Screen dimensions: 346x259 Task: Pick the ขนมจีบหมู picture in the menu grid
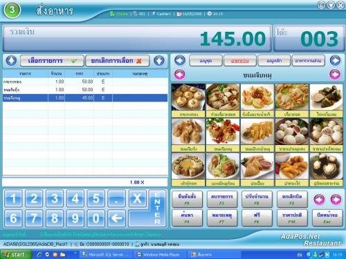pos(223,135)
